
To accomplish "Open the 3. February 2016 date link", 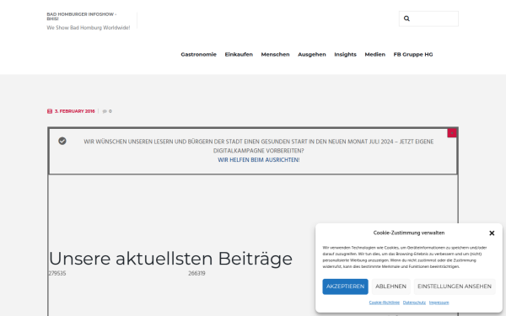I will tap(74, 111).
